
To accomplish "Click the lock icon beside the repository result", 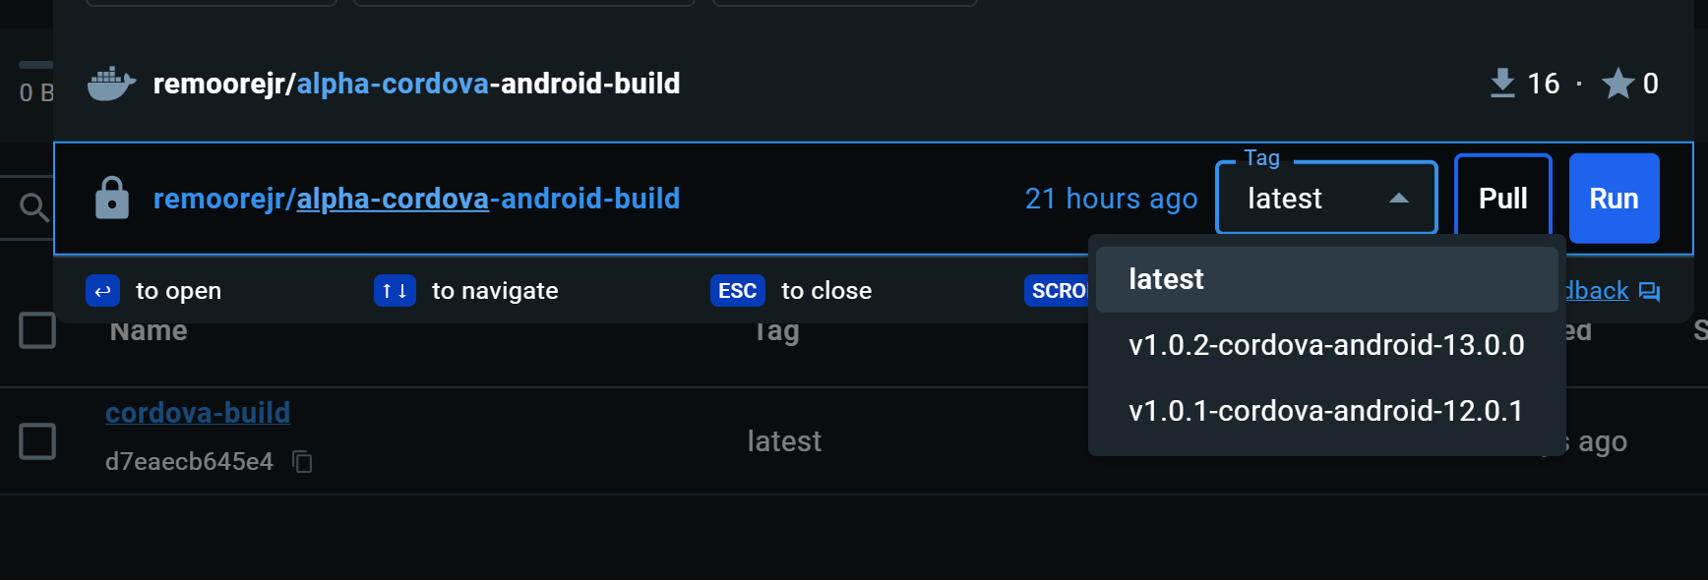I will (112, 199).
